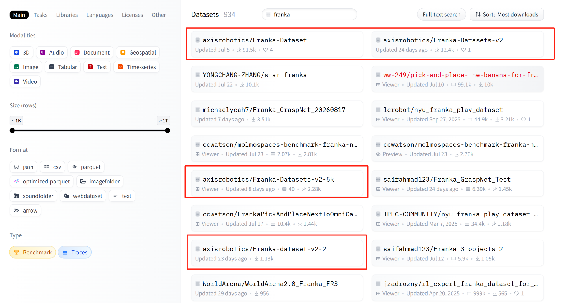Open the Languages filter tab

[x=100, y=15]
